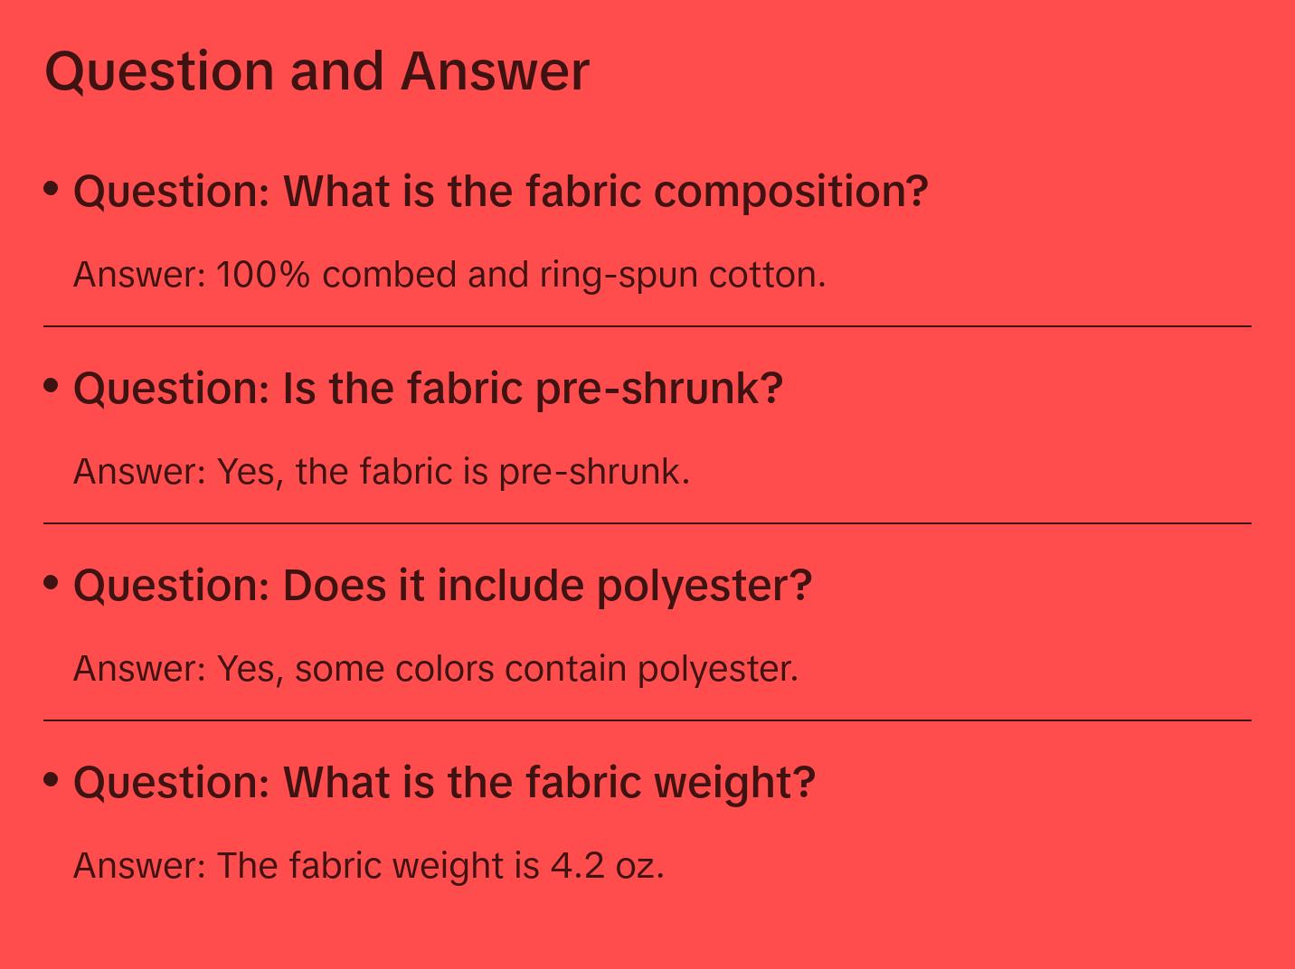The width and height of the screenshot is (1295, 969).
Task: Click the bullet beside the polyester question
Action: [52, 583]
